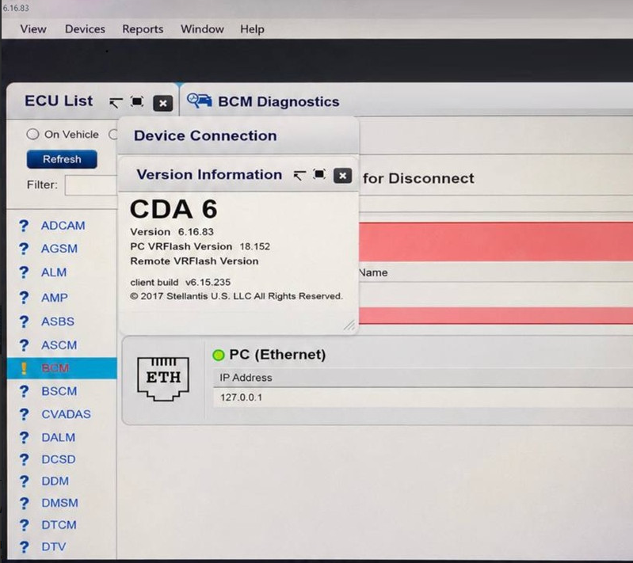633x563 pixels.
Task: Undock the Version Information panel arrow icon
Action: (x=299, y=175)
